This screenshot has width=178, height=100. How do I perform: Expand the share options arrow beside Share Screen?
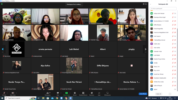pos(70,93)
